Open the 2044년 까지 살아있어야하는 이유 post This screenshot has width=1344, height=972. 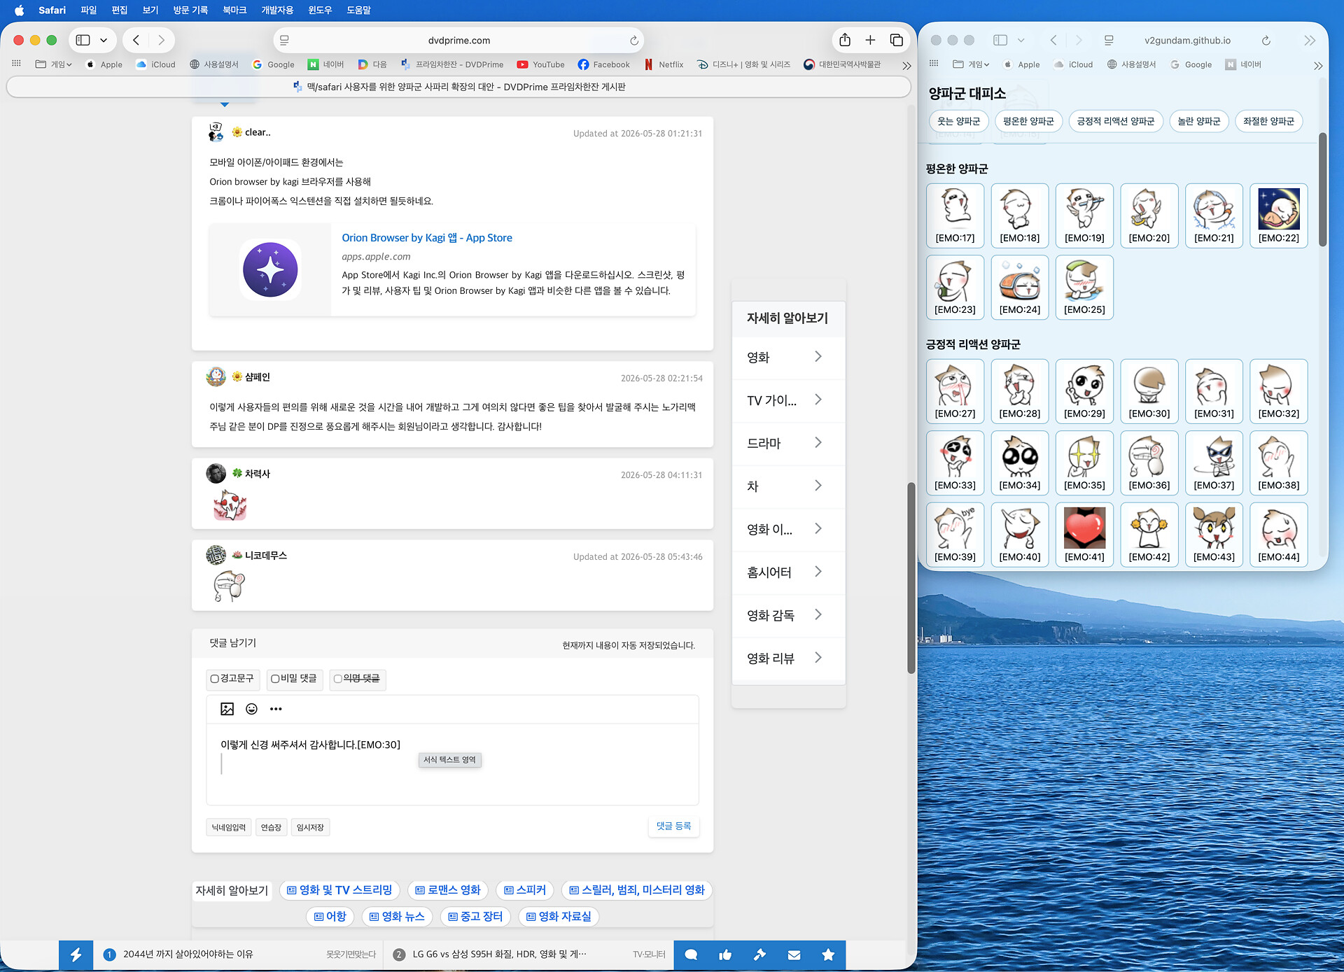click(x=188, y=955)
